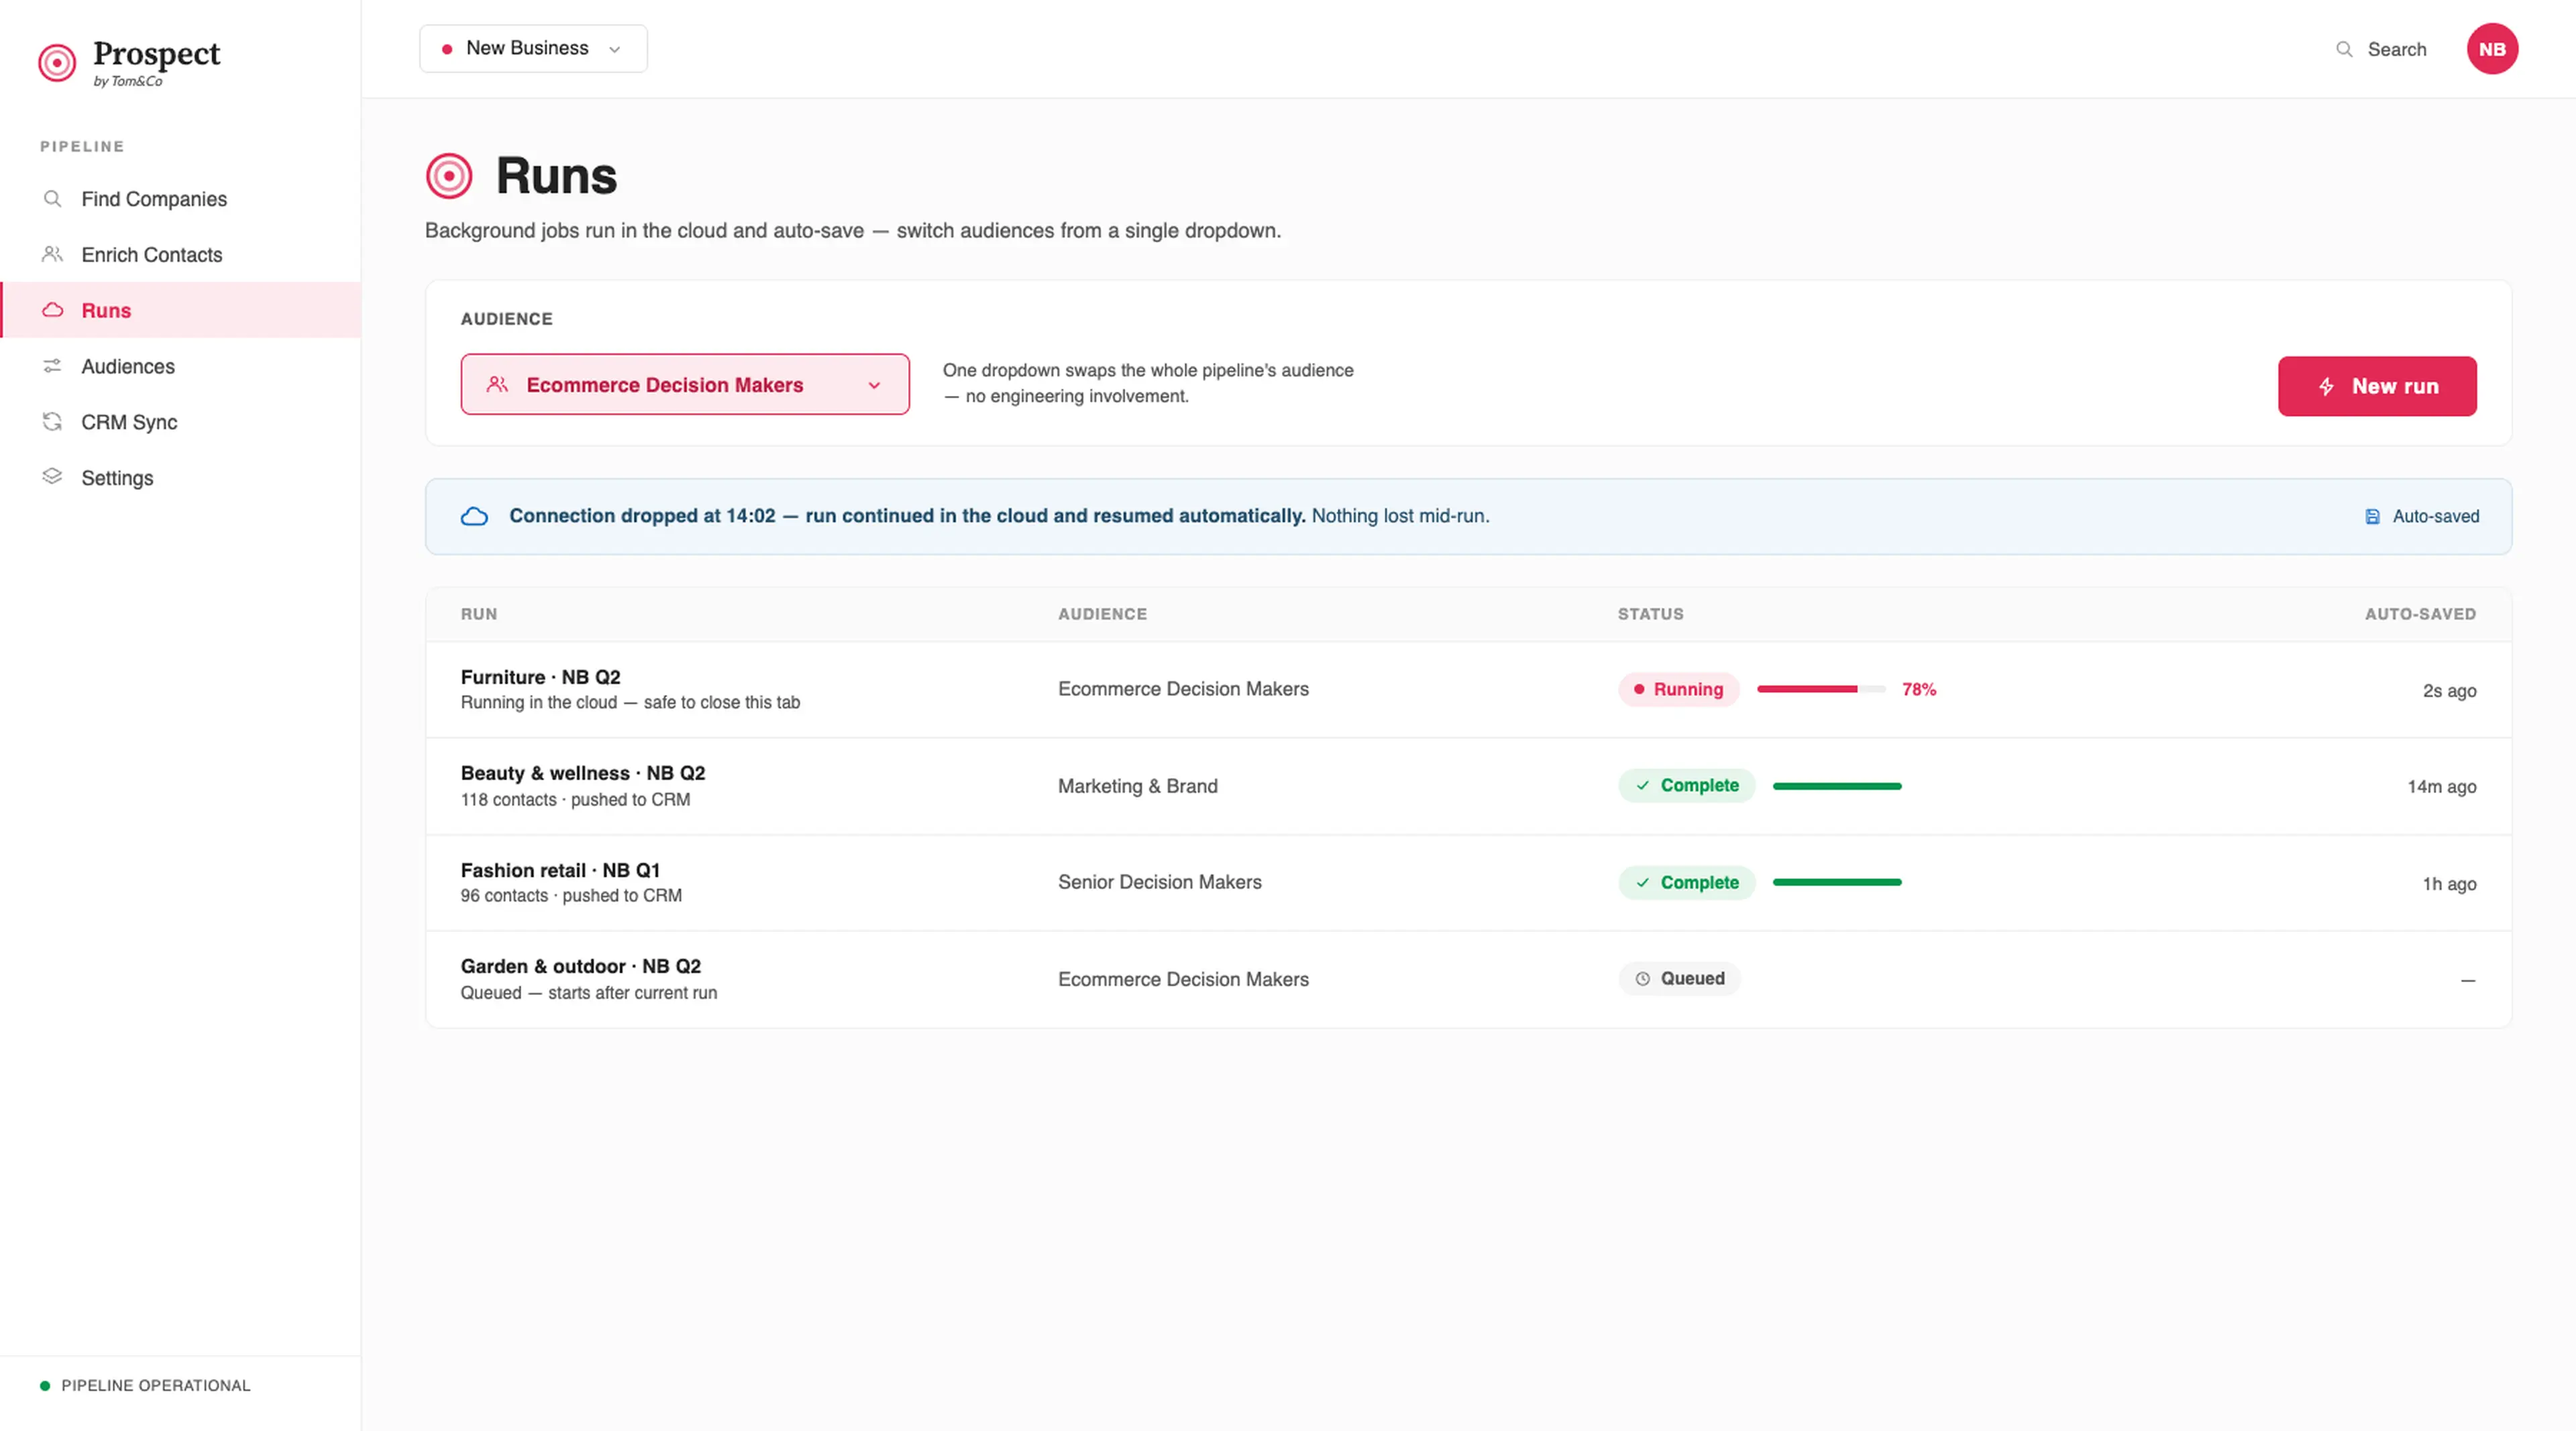Click the Auto-saved label in banner

pos(2435,517)
